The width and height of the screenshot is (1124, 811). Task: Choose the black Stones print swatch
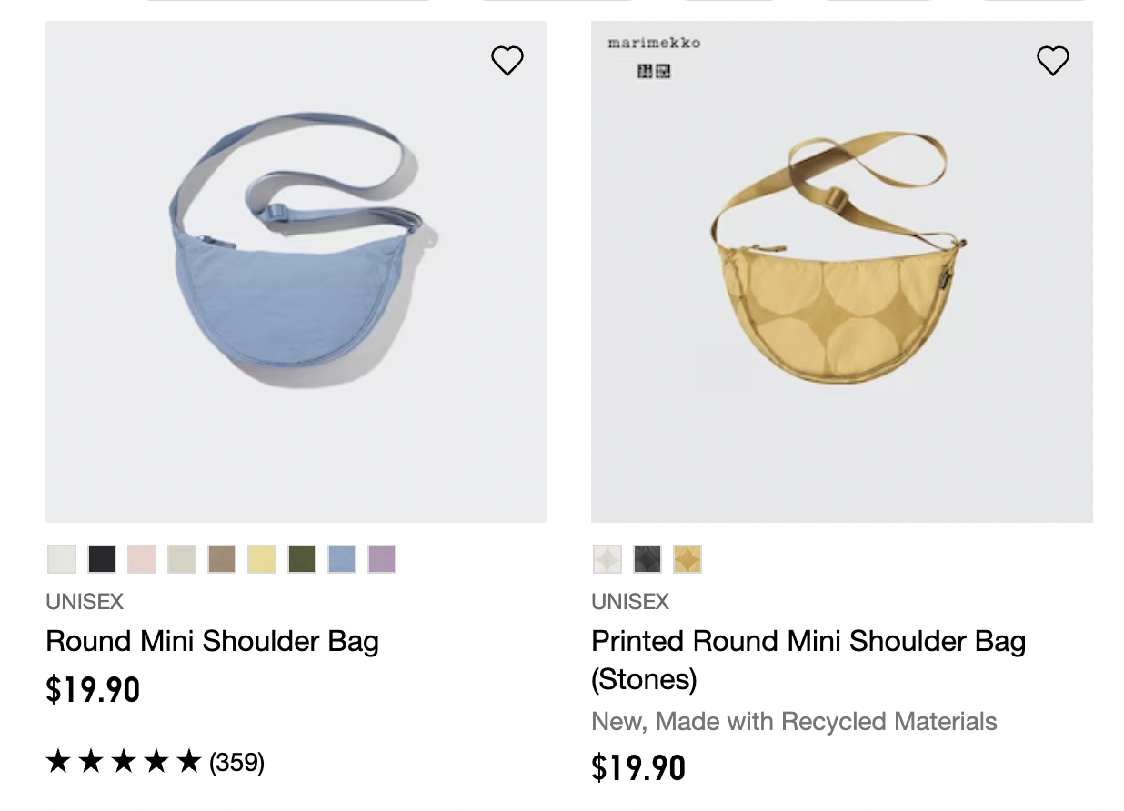(647, 559)
